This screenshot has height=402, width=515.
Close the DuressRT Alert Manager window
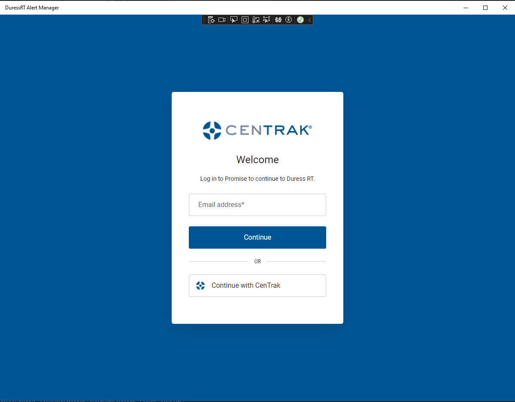click(x=505, y=7)
